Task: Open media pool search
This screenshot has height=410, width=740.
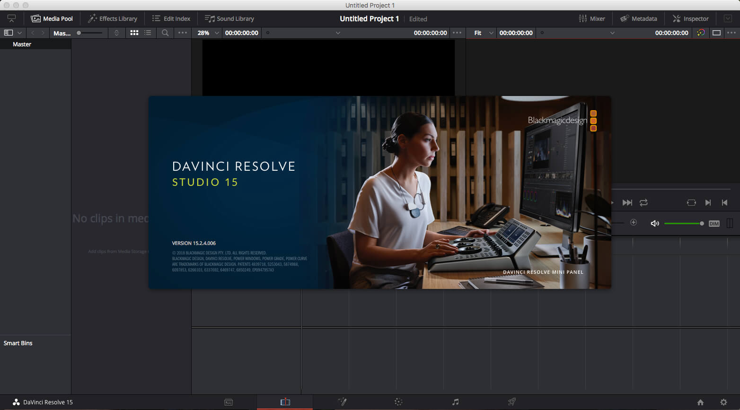Action: (165, 33)
